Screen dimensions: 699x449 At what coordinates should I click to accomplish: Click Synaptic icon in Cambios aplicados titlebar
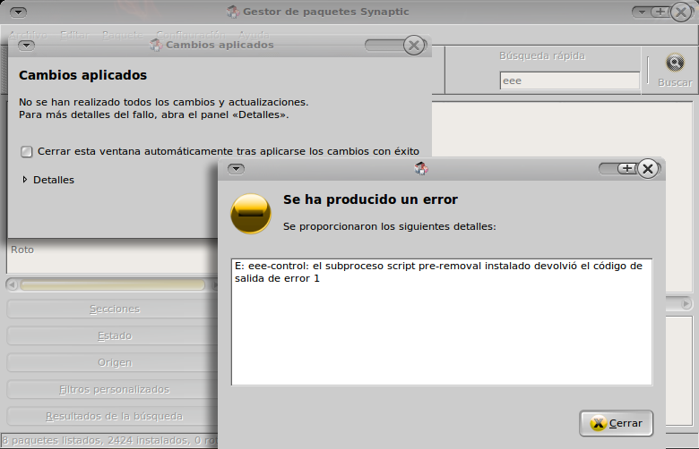pyautogui.click(x=156, y=45)
